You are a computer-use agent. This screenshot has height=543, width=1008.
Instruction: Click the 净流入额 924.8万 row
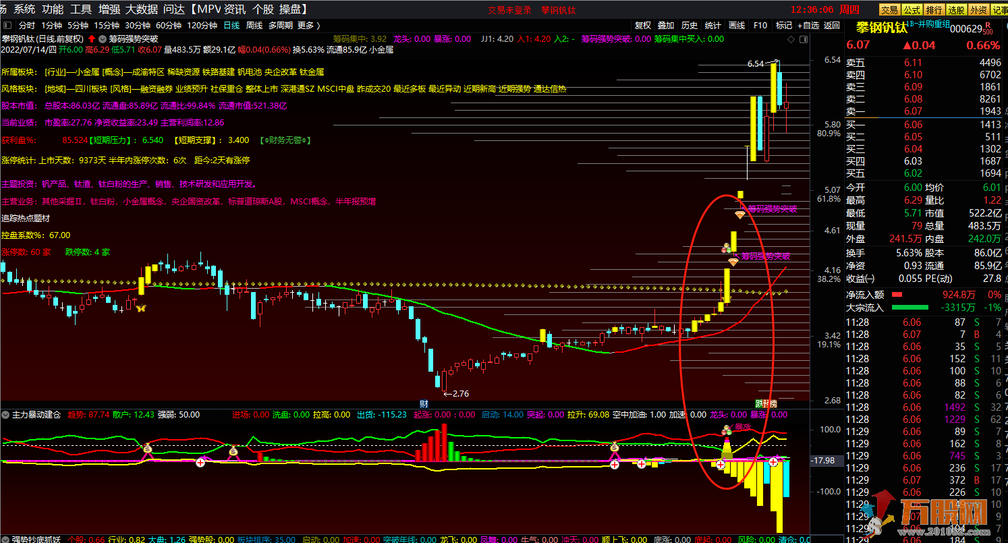[924, 295]
